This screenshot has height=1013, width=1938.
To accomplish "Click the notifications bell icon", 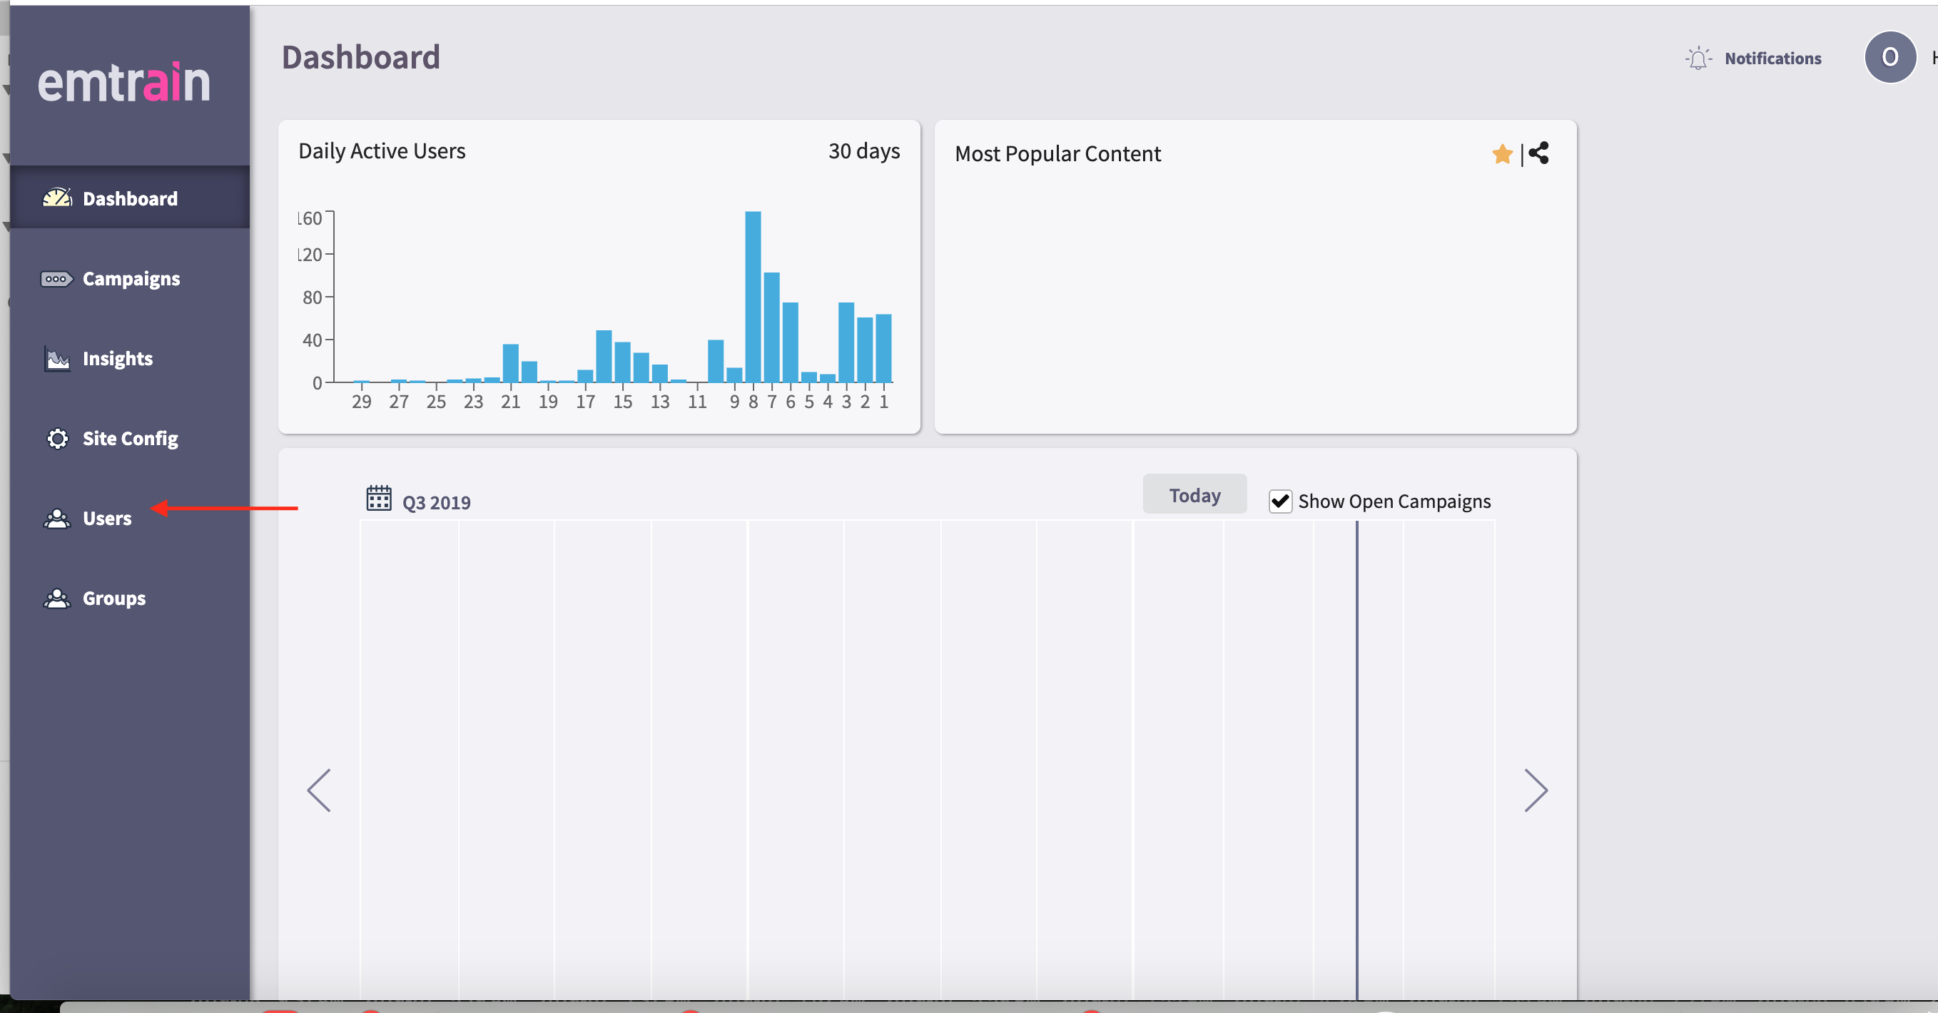I will (1698, 58).
